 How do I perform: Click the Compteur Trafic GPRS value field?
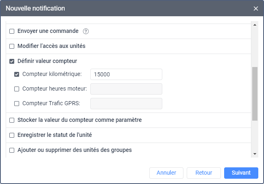coord(126,104)
